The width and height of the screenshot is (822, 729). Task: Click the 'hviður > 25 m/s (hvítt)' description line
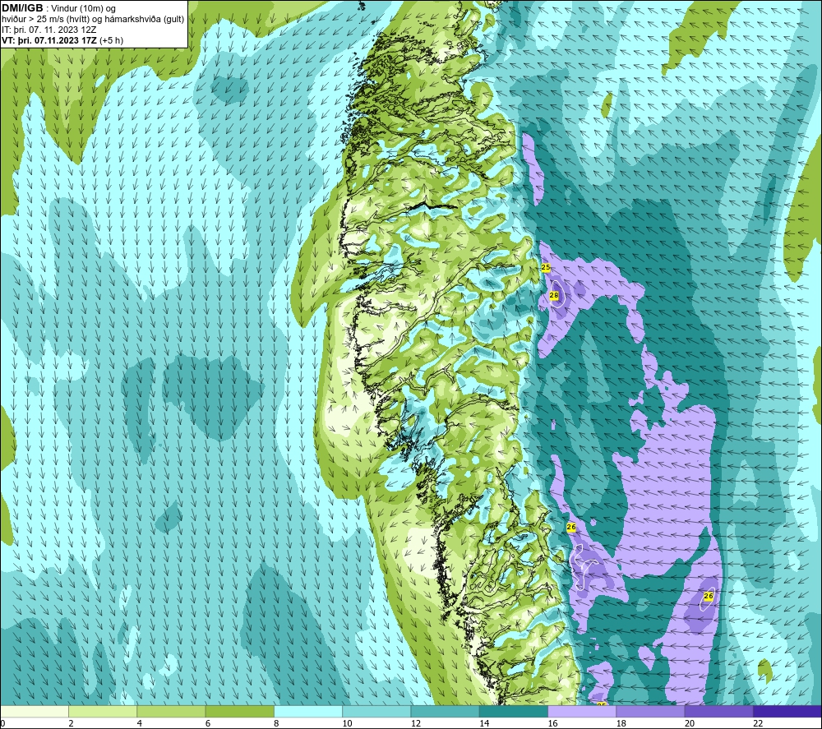tap(93, 20)
